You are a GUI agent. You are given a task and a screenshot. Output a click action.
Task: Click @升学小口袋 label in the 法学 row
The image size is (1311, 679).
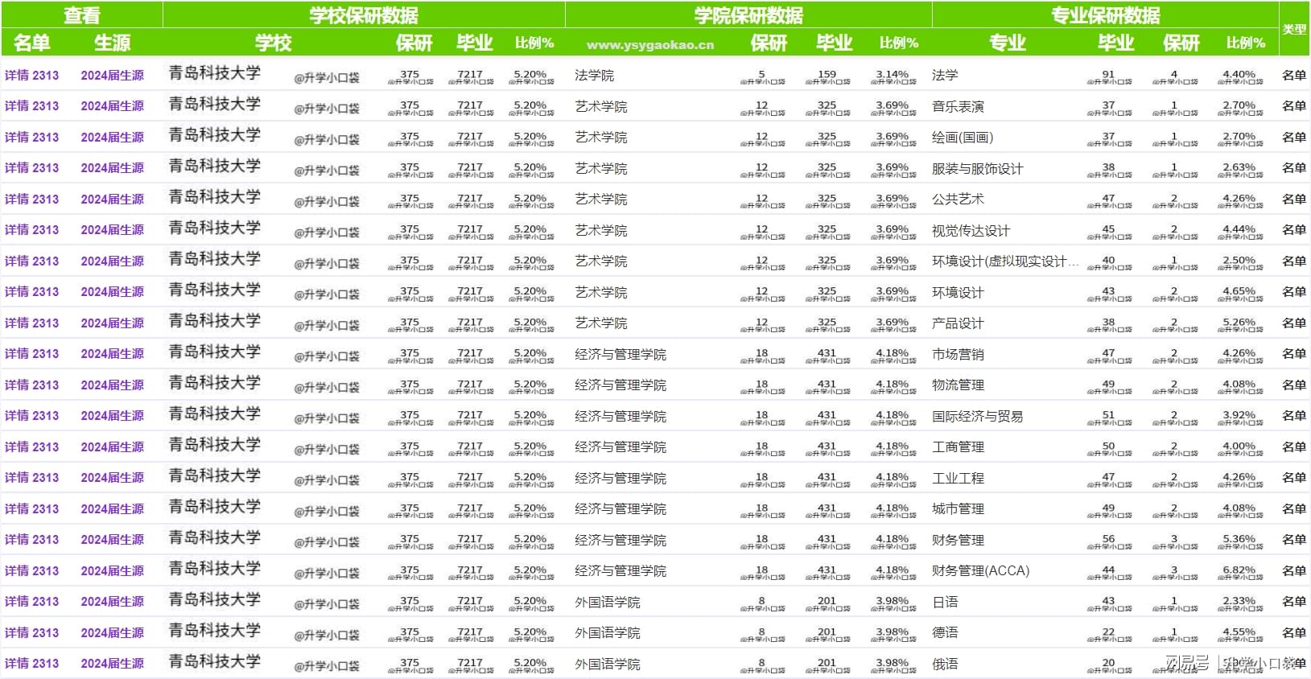pos(327,78)
